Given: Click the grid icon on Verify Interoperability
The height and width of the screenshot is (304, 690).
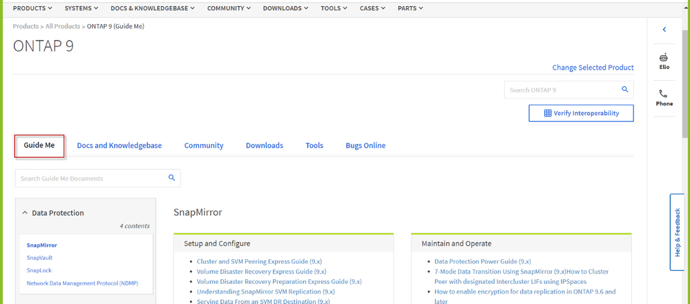Looking at the screenshot, I should click(548, 113).
